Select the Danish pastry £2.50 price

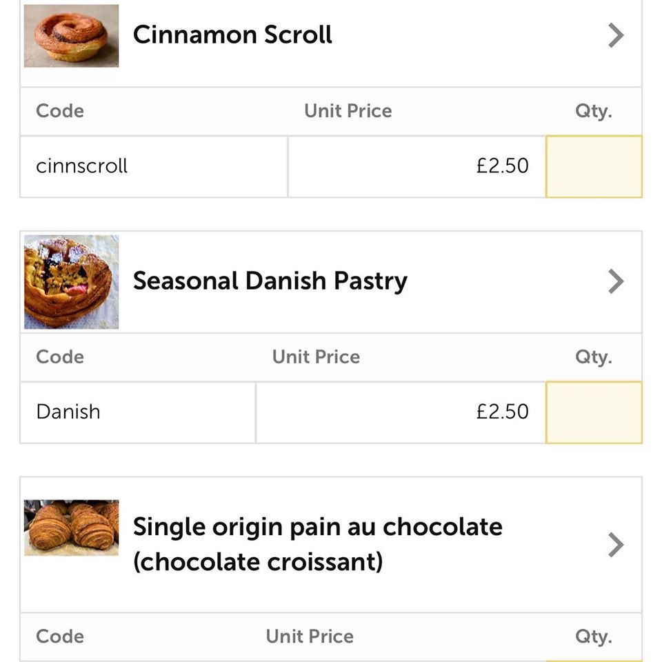coord(502,412)
